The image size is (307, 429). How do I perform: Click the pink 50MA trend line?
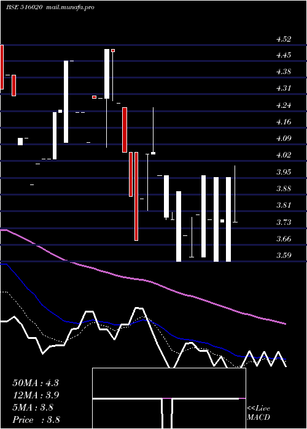point(142,279)
